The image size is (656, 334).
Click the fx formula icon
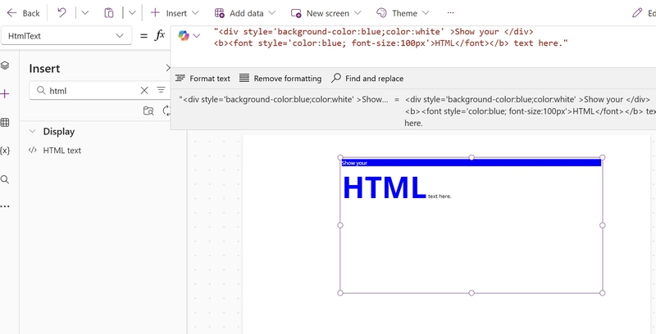[160, 35]
